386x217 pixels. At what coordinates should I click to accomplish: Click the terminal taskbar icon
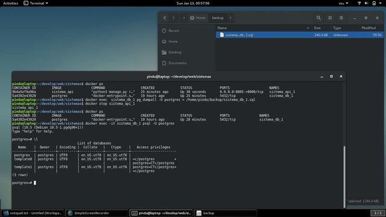pos(134,213)
